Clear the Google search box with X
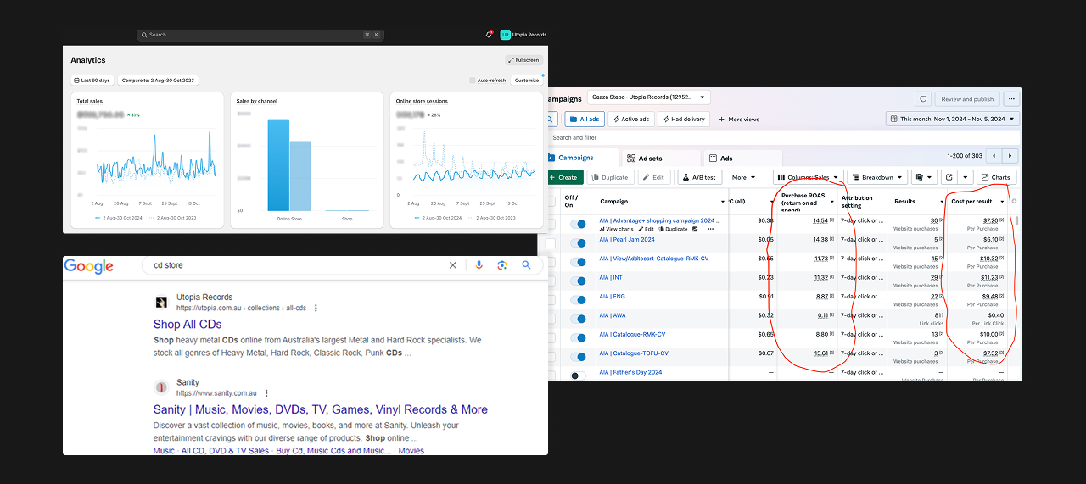 pyautogui.click(x=452, y=265)
